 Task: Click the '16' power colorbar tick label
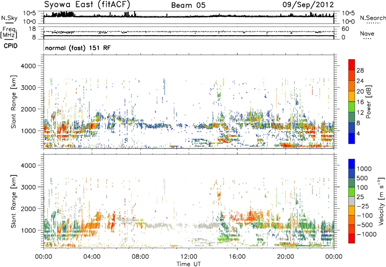coord(360,102)
